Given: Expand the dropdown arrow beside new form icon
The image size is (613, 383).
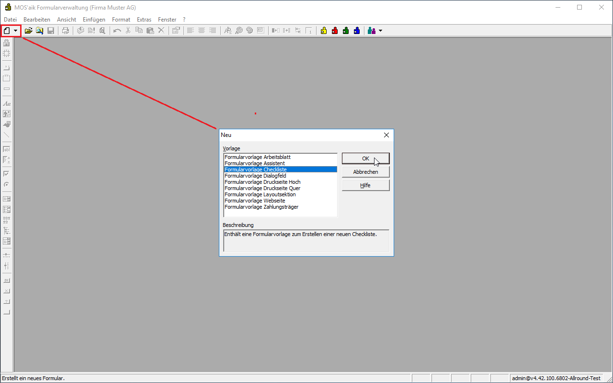Looking at the screenshot, I should click(16, 31).
